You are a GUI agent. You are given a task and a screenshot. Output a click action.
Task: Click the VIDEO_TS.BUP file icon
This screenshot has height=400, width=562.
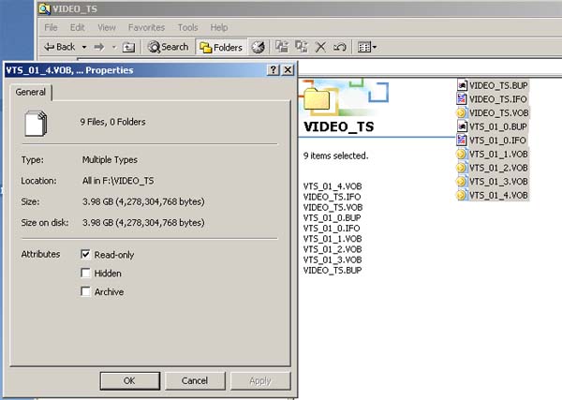(x=462, y=85)
